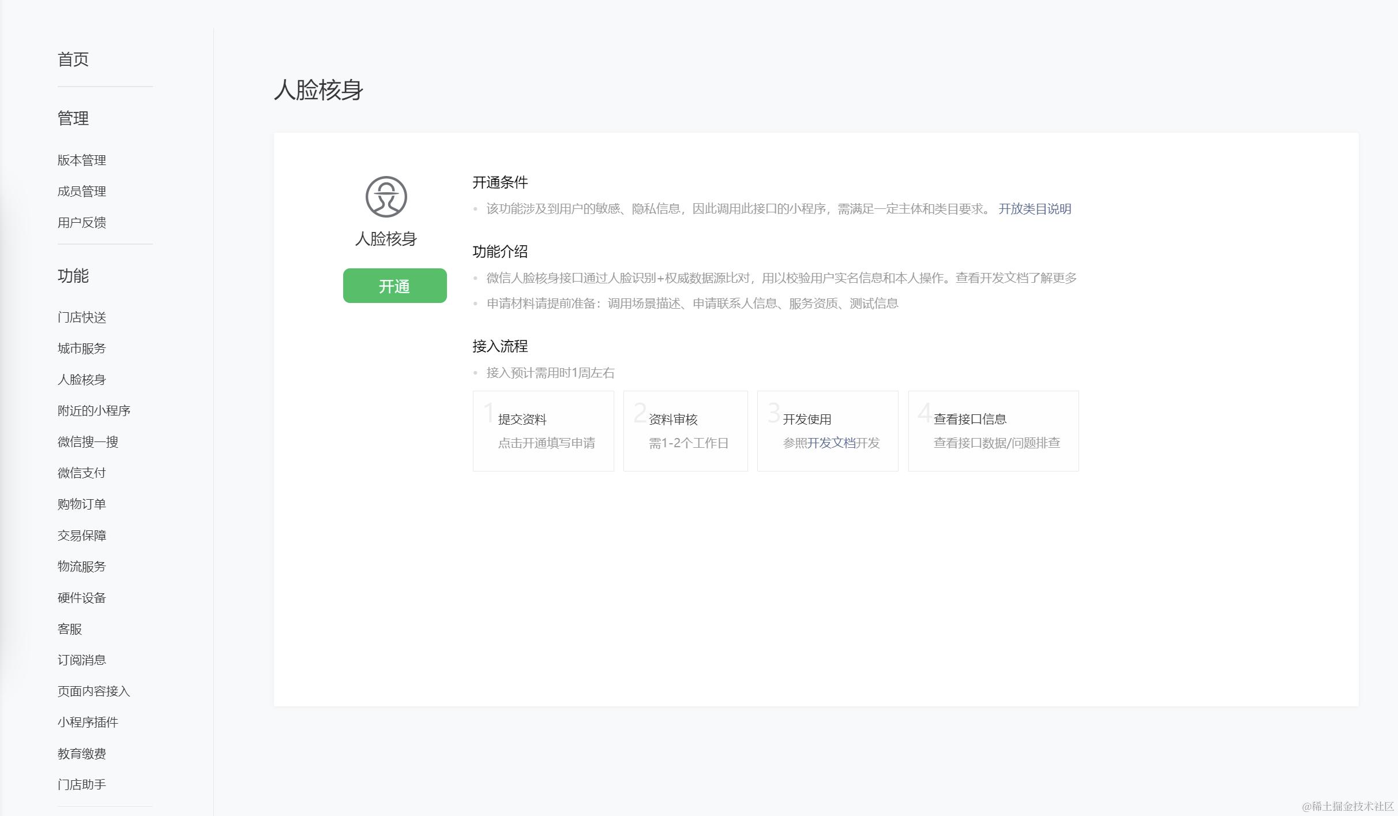Screen dimensions: 1398x816
Task: Open 城市服务 in the sidebar
Action: coord(82,349)
